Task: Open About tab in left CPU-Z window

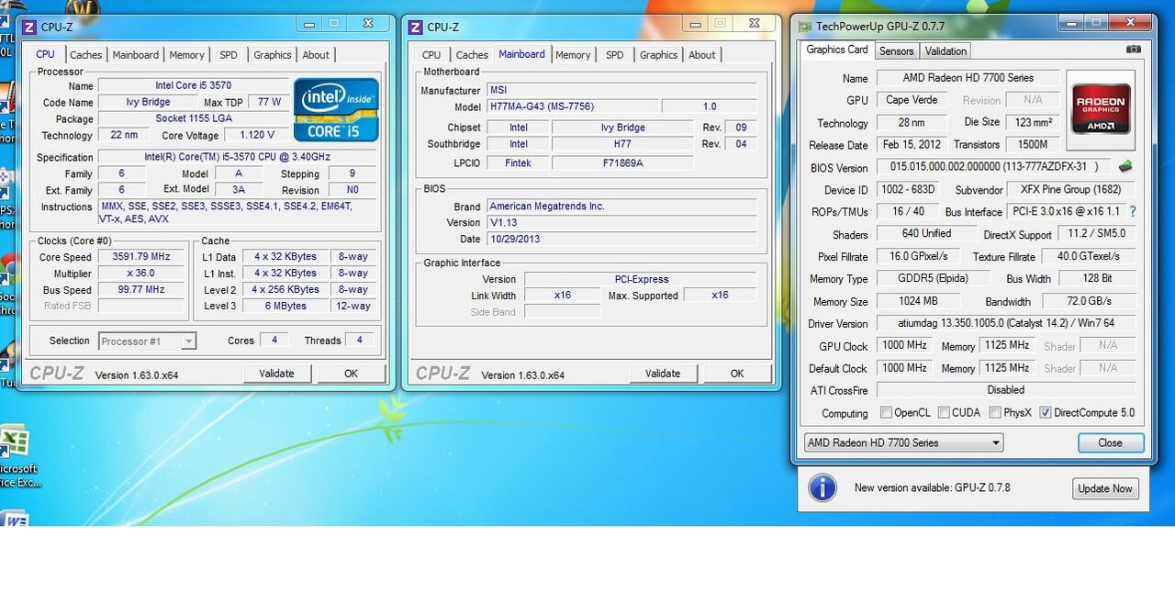Action: [x=316, y=55]
